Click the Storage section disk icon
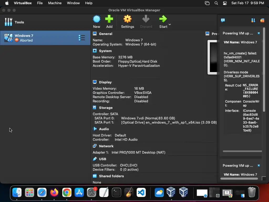This screenshot has width=269, height=202. point(95,108)
